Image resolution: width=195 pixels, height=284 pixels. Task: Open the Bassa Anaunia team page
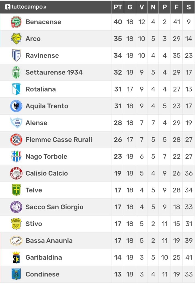[x=49, y=240]
